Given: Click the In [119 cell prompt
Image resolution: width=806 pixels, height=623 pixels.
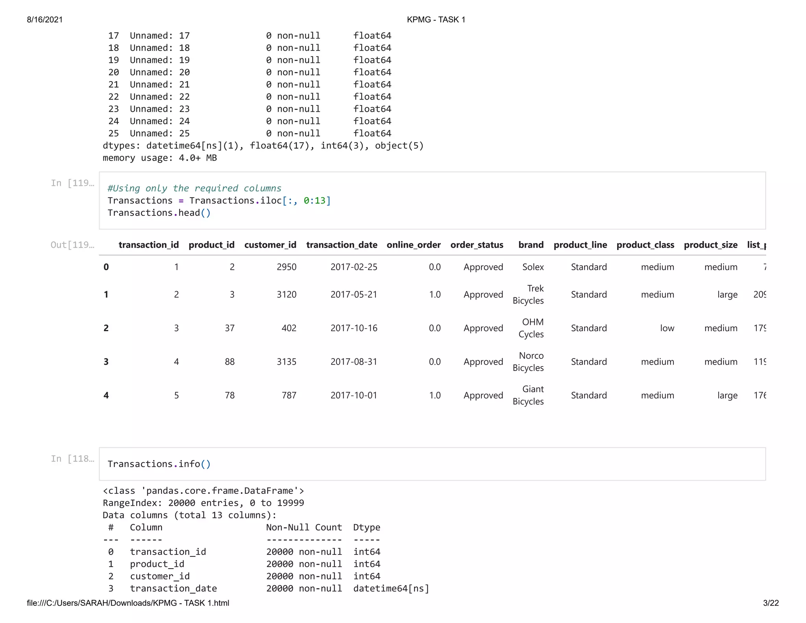Looking at the screenshot, I should [x=72, y=183].
